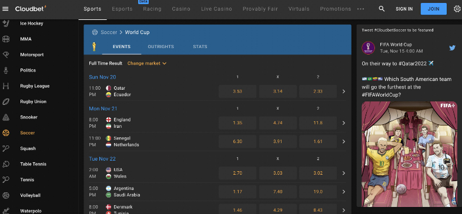Bet on Qatar win at 3.53
The height and width of the screenshot is (214, 462).
[x=237, y=91]
